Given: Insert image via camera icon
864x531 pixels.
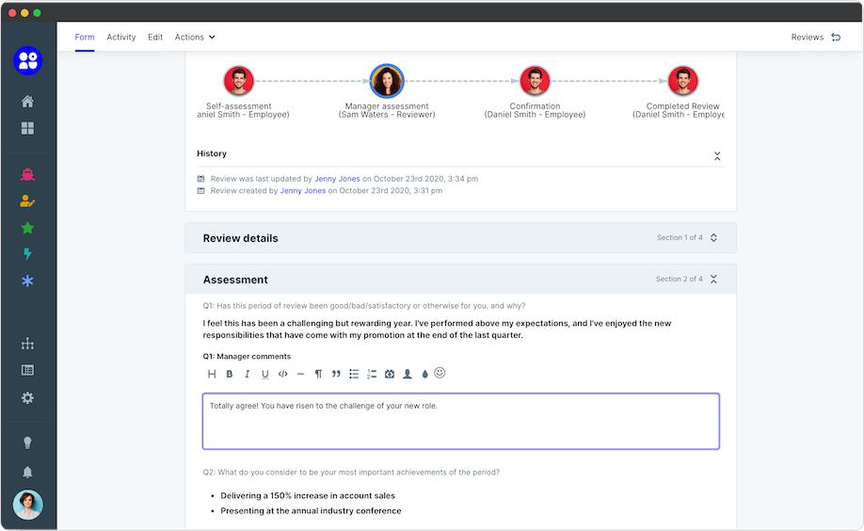Looking at the screenshot, I should pyautogui.click(x=390, y=374).
